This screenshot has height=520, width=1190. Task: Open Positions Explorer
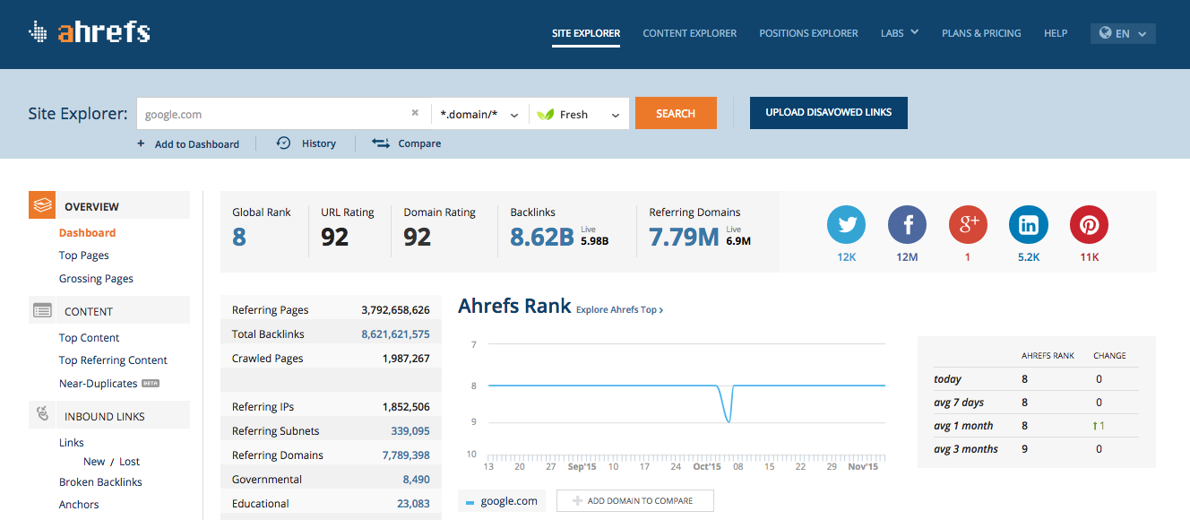(808, 33)
